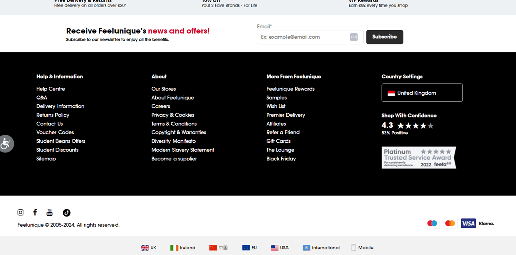Open the Sitemap link
Viewport: 516px width, 255px height.
[46, 159]
